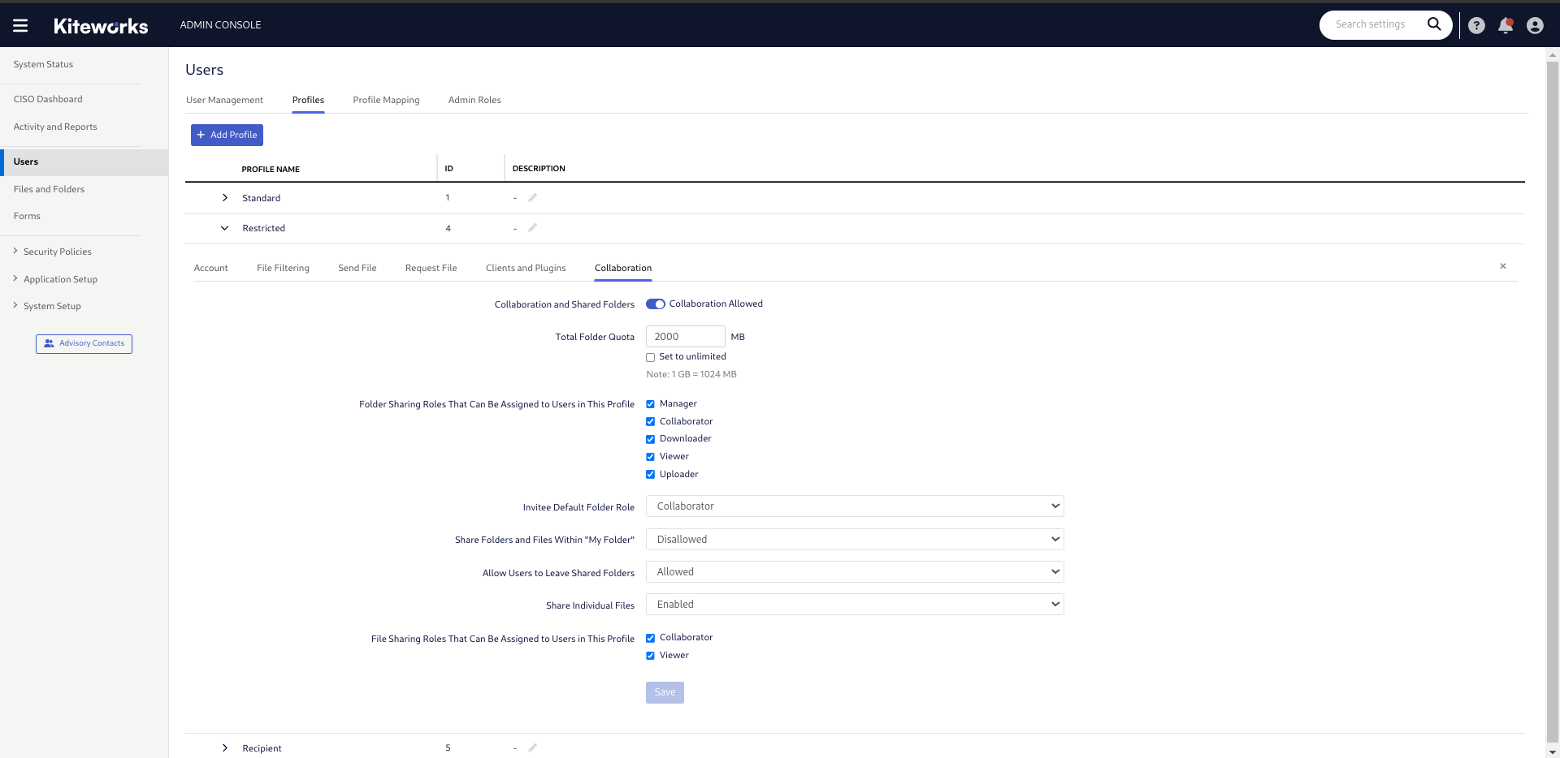This screenshot has width=1560, height=758.
Task: Click the Kiteworks logo
Action: 101,25
